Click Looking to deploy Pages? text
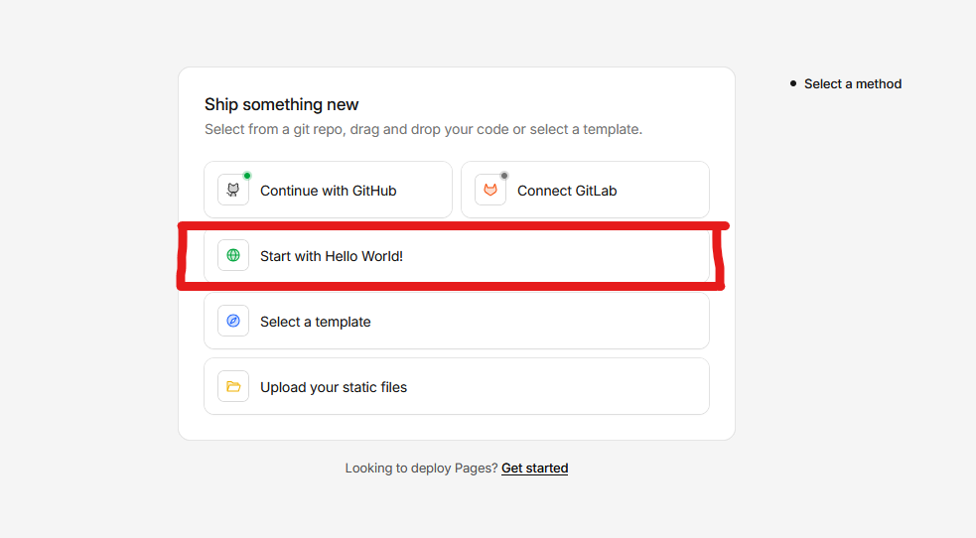This screenshot has width=976, height=538. 421,469
